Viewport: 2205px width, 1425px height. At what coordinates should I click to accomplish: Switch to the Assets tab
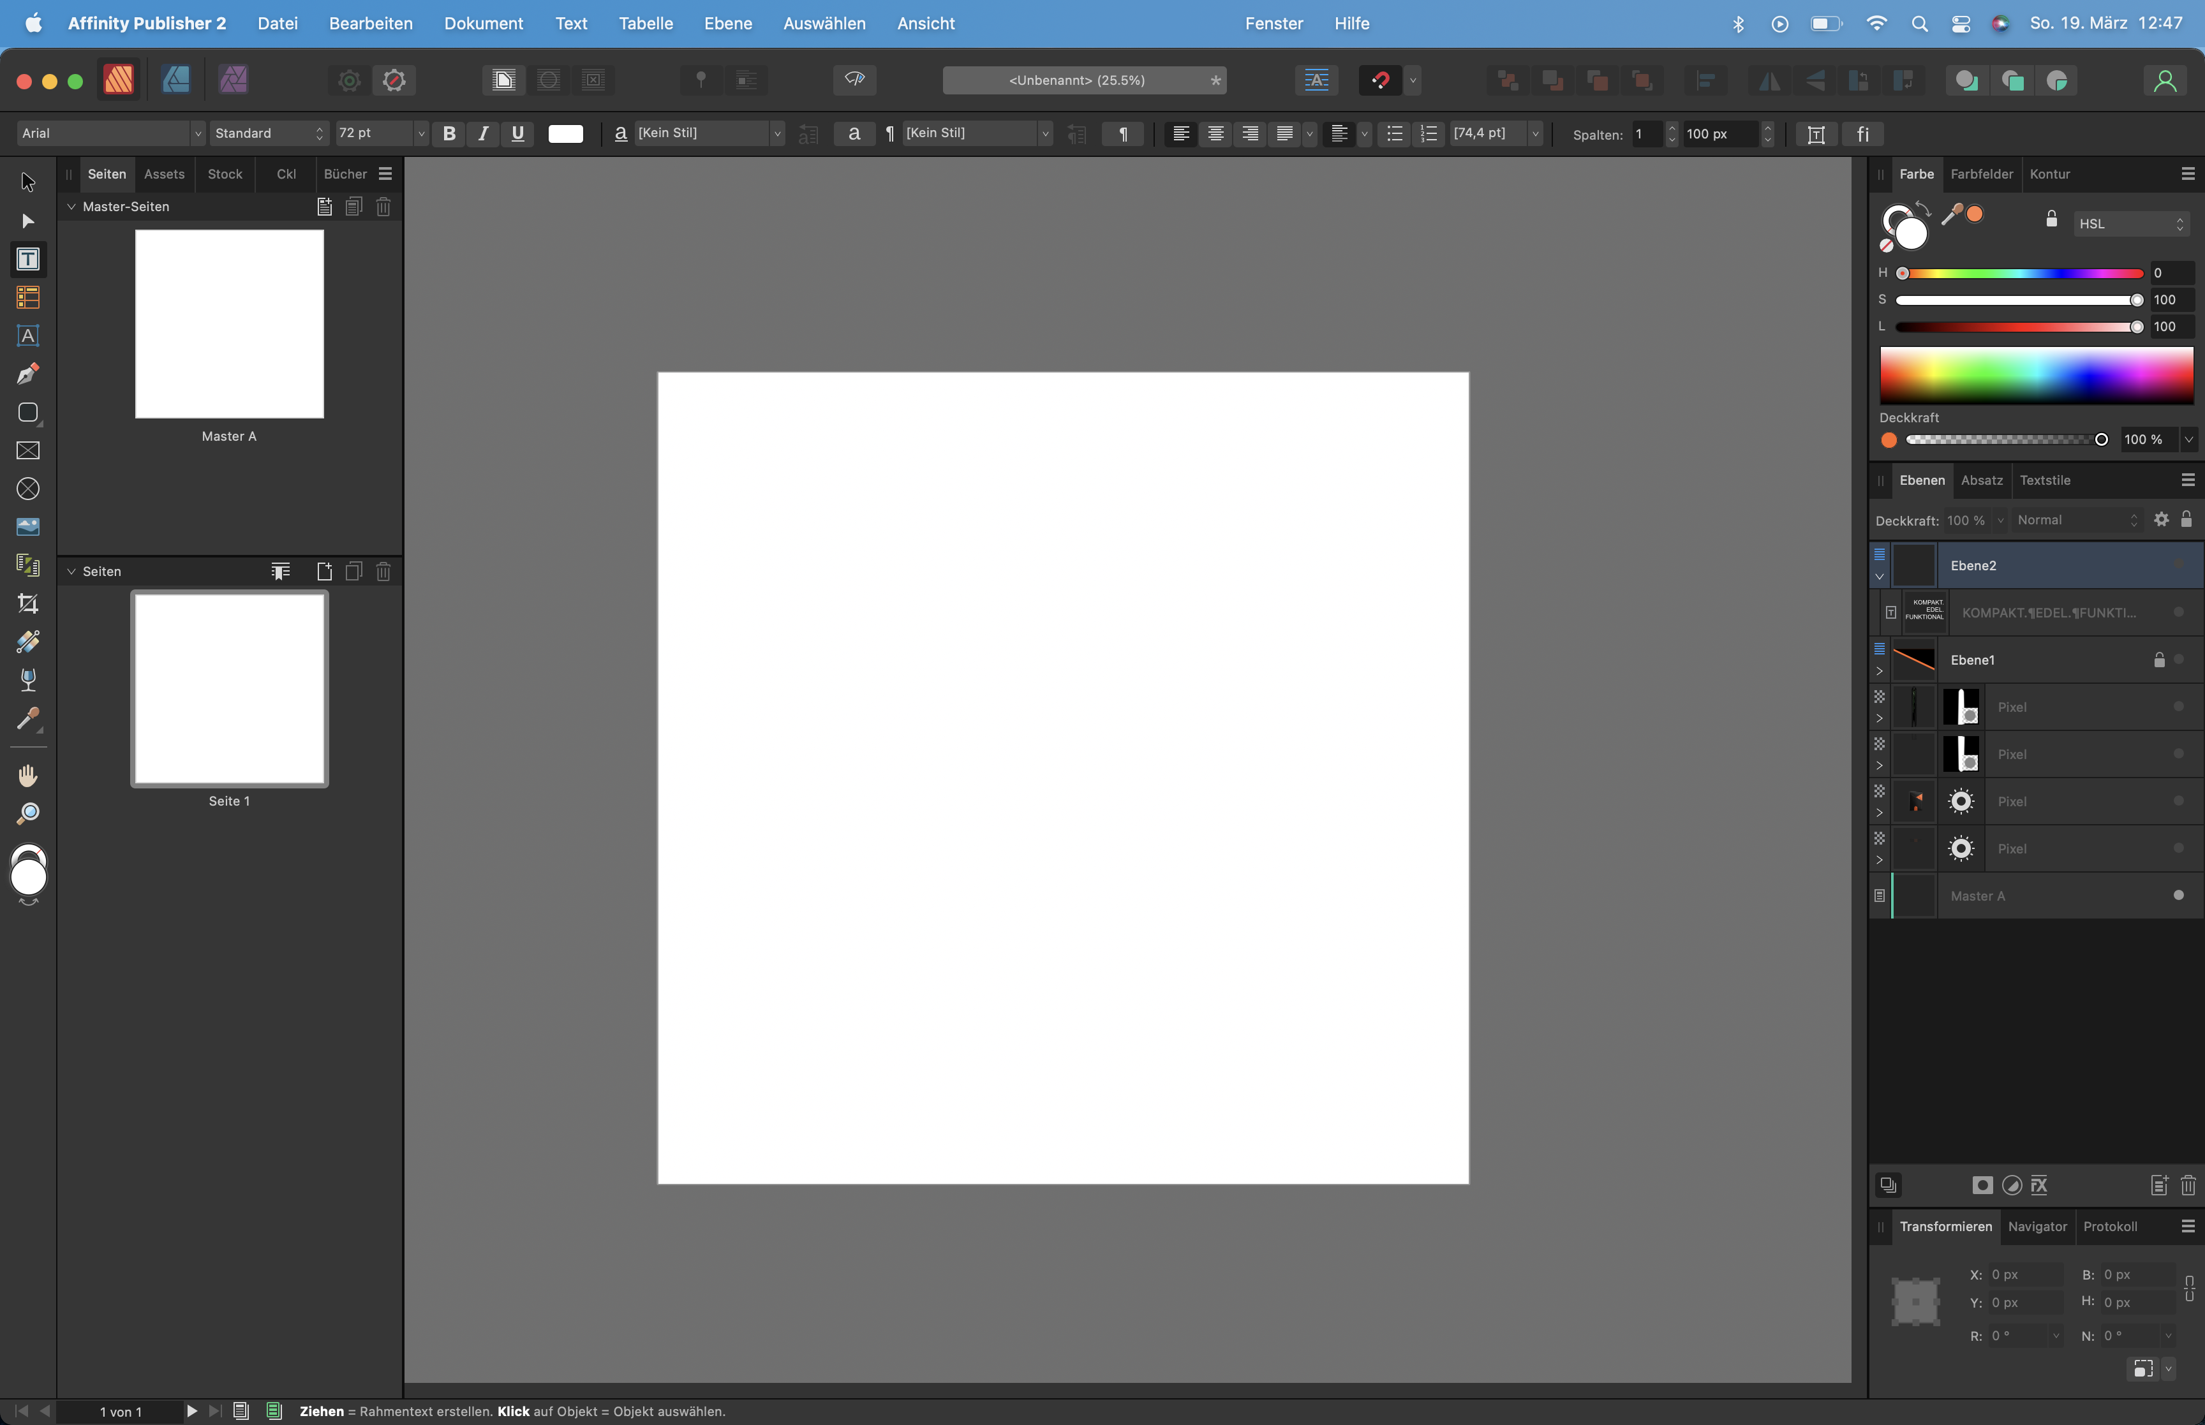coord(164,174)
